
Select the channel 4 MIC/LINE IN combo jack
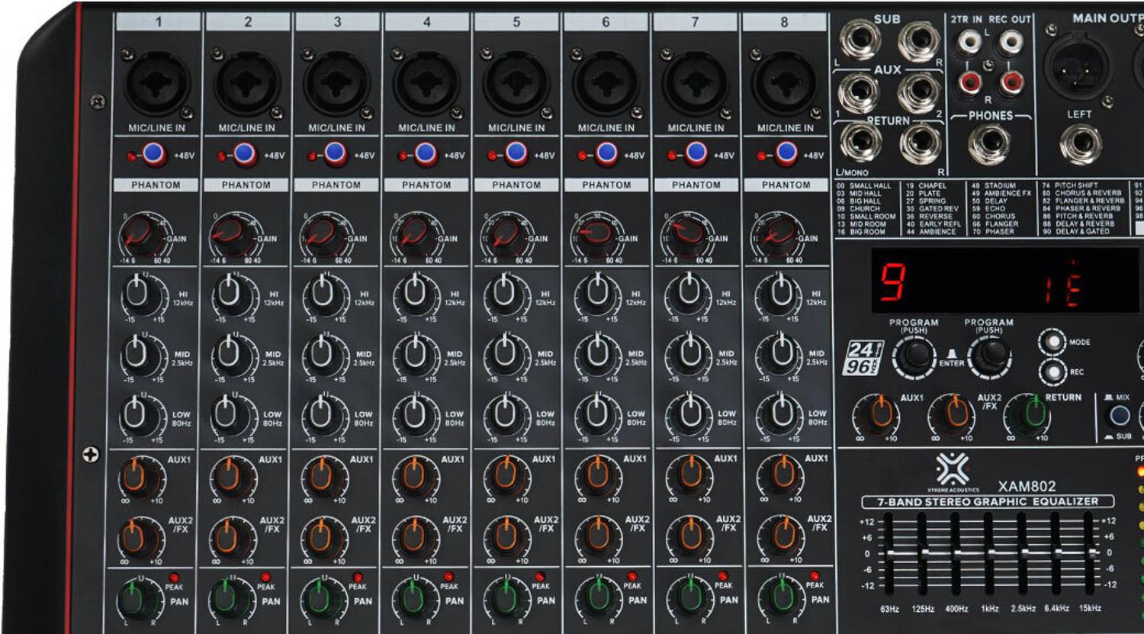(426, 82)
